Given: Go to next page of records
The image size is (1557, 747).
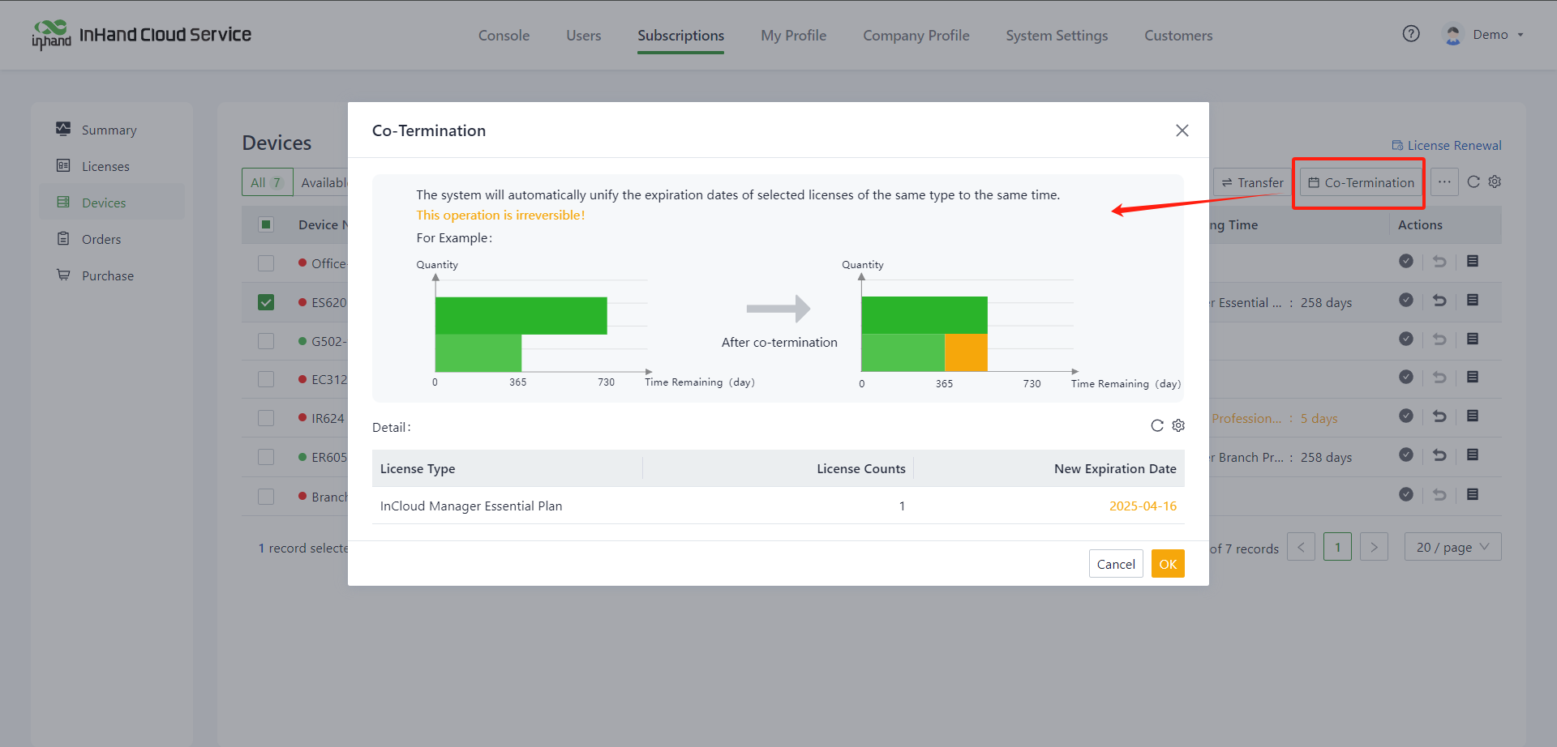Looking at the screenshot, I should [1374, 547].
